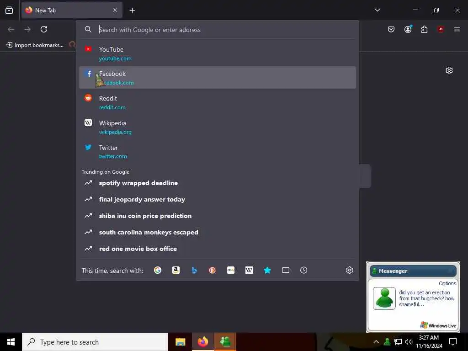Image resolution: width=468 pixels, height=351 pixels.
Task: Search red one movie box office
Action: pos(218,249)
